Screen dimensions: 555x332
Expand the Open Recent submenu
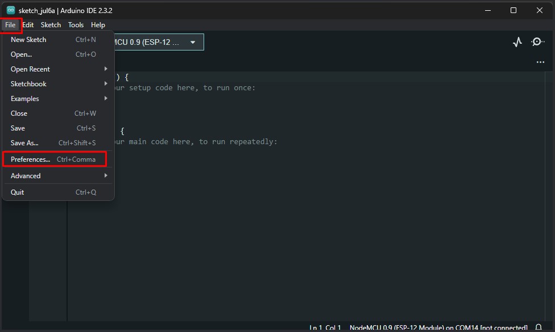pos(31,69)
